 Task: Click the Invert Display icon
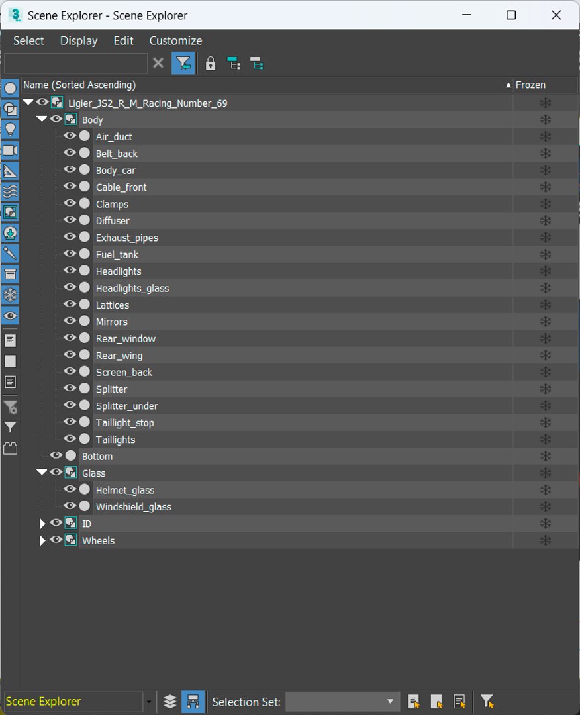pos(10,382)
